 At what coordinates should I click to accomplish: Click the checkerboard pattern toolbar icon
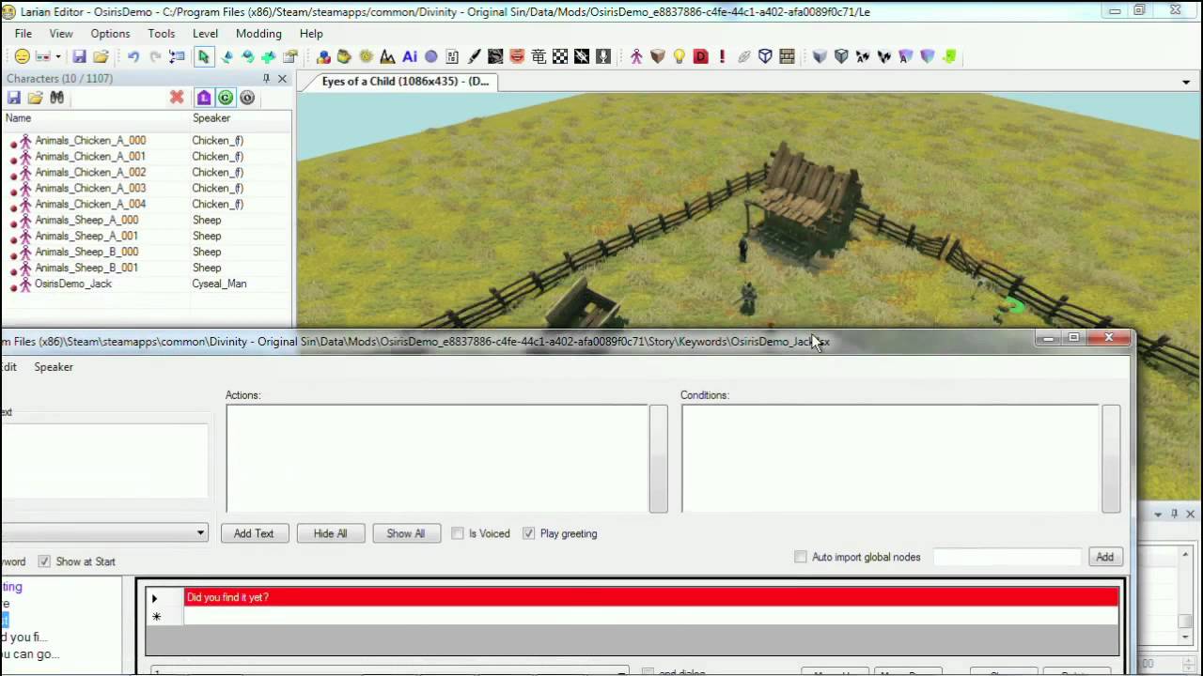pos(560,56)
